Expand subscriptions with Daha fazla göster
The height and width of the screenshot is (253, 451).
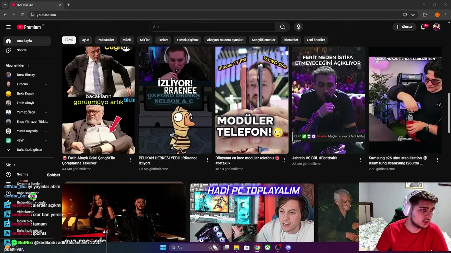(27, 150)
